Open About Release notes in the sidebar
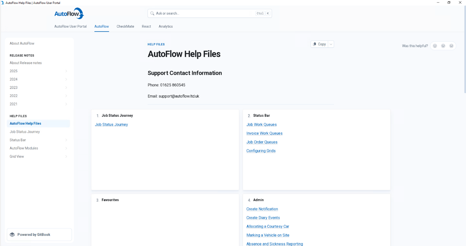This screenshot has height=246, width=466. pos(26,63)
